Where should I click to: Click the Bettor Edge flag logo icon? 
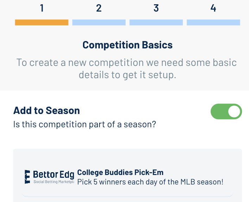27,177
